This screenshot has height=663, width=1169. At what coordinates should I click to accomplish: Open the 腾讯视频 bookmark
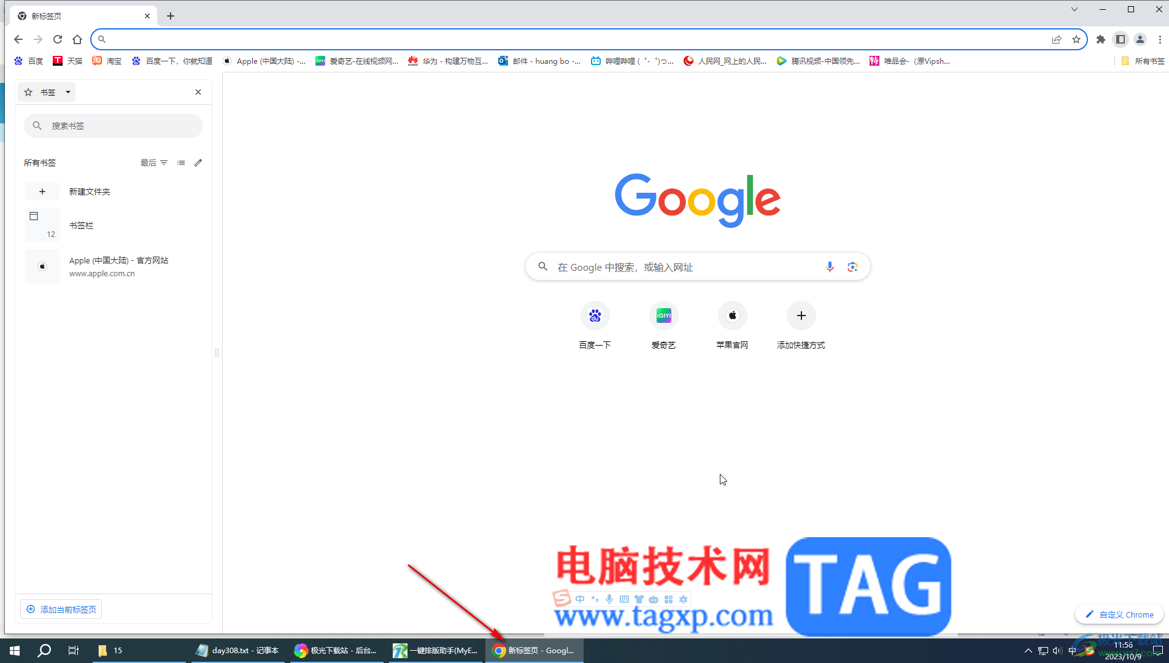point(818,61)
